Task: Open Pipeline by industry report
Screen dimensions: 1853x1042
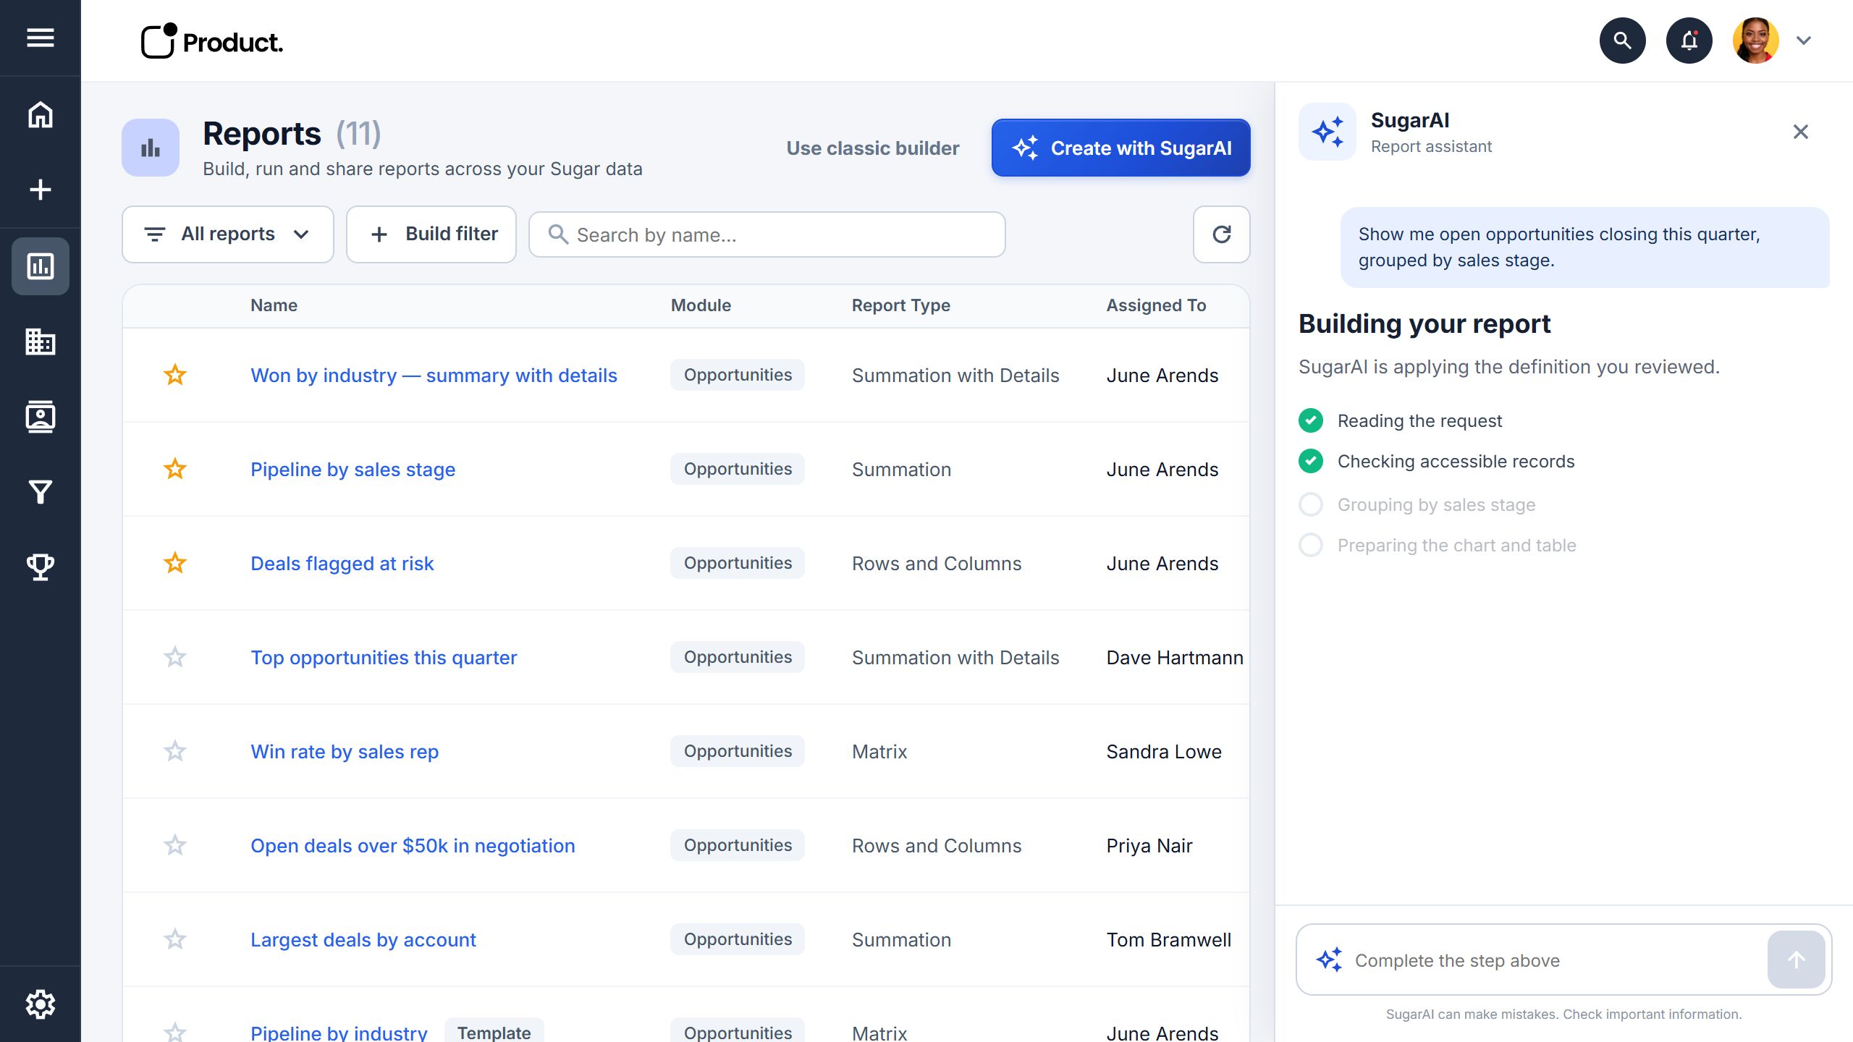Action: (339, 1033)
